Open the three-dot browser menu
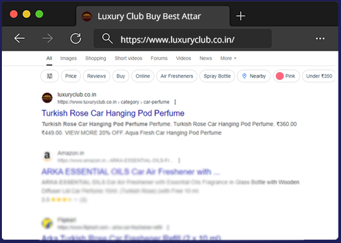The image size is (341, 243). pyautogui.click(x=320, y=39)
